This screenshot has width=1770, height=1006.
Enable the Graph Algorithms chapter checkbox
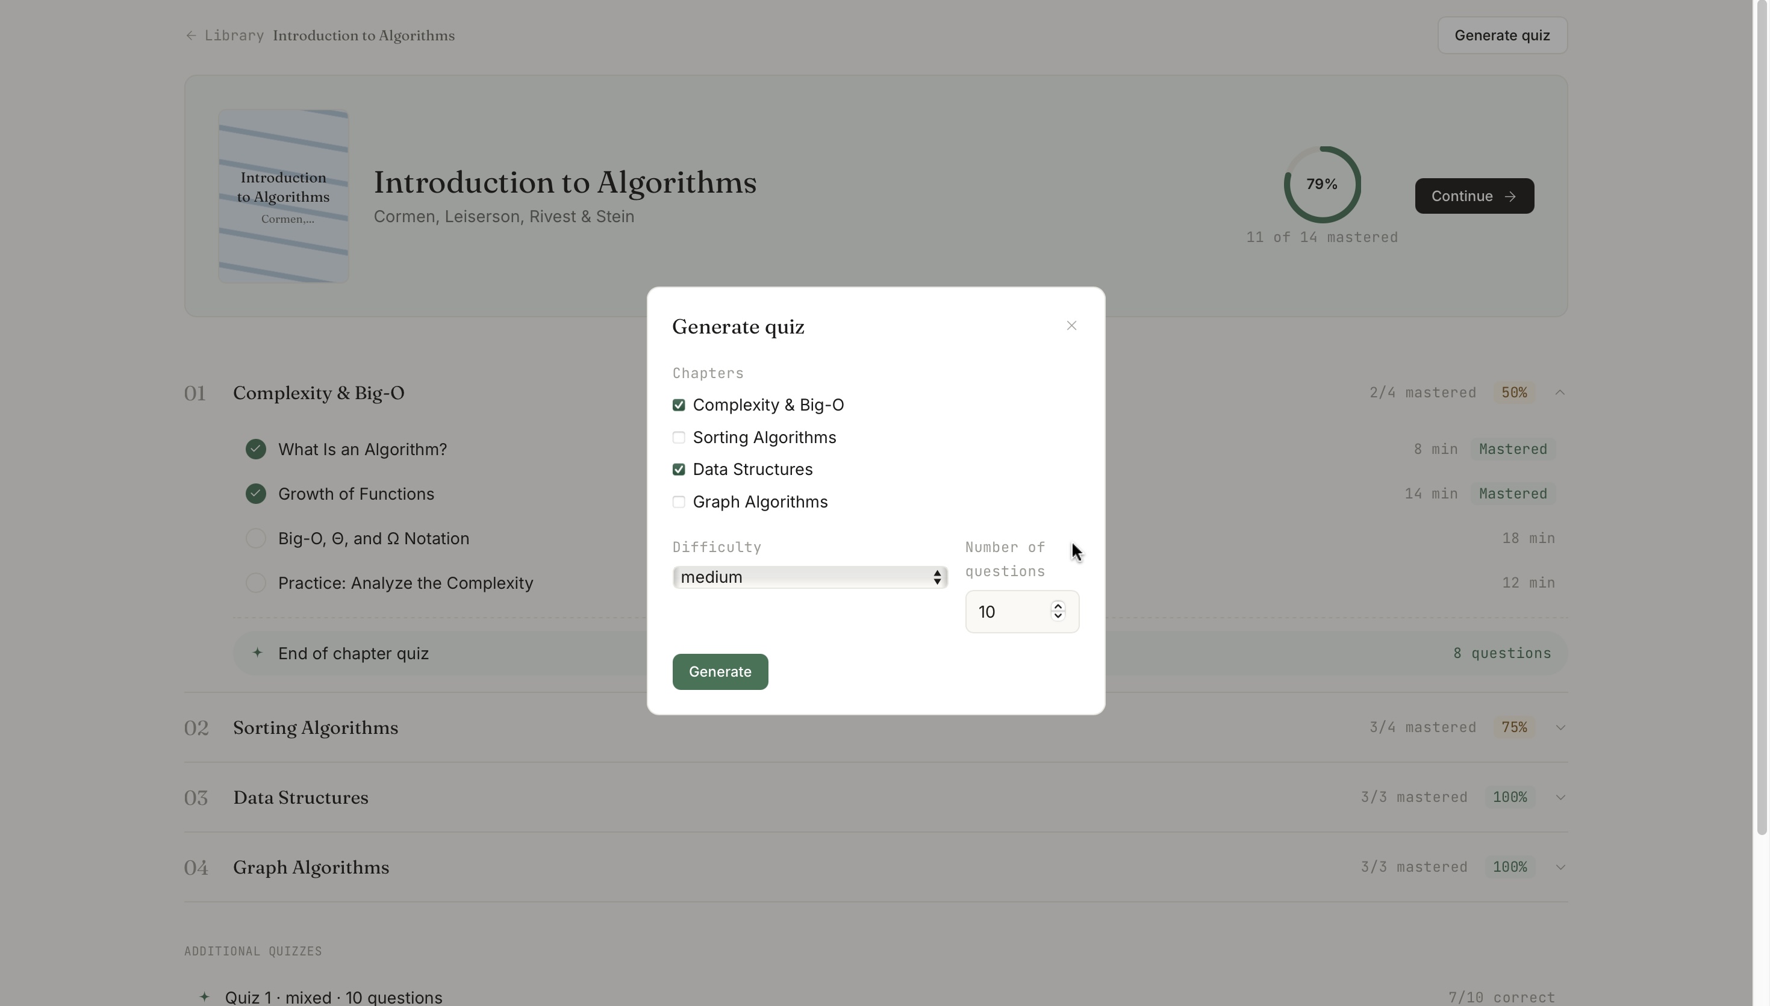(x=679, y=502)
